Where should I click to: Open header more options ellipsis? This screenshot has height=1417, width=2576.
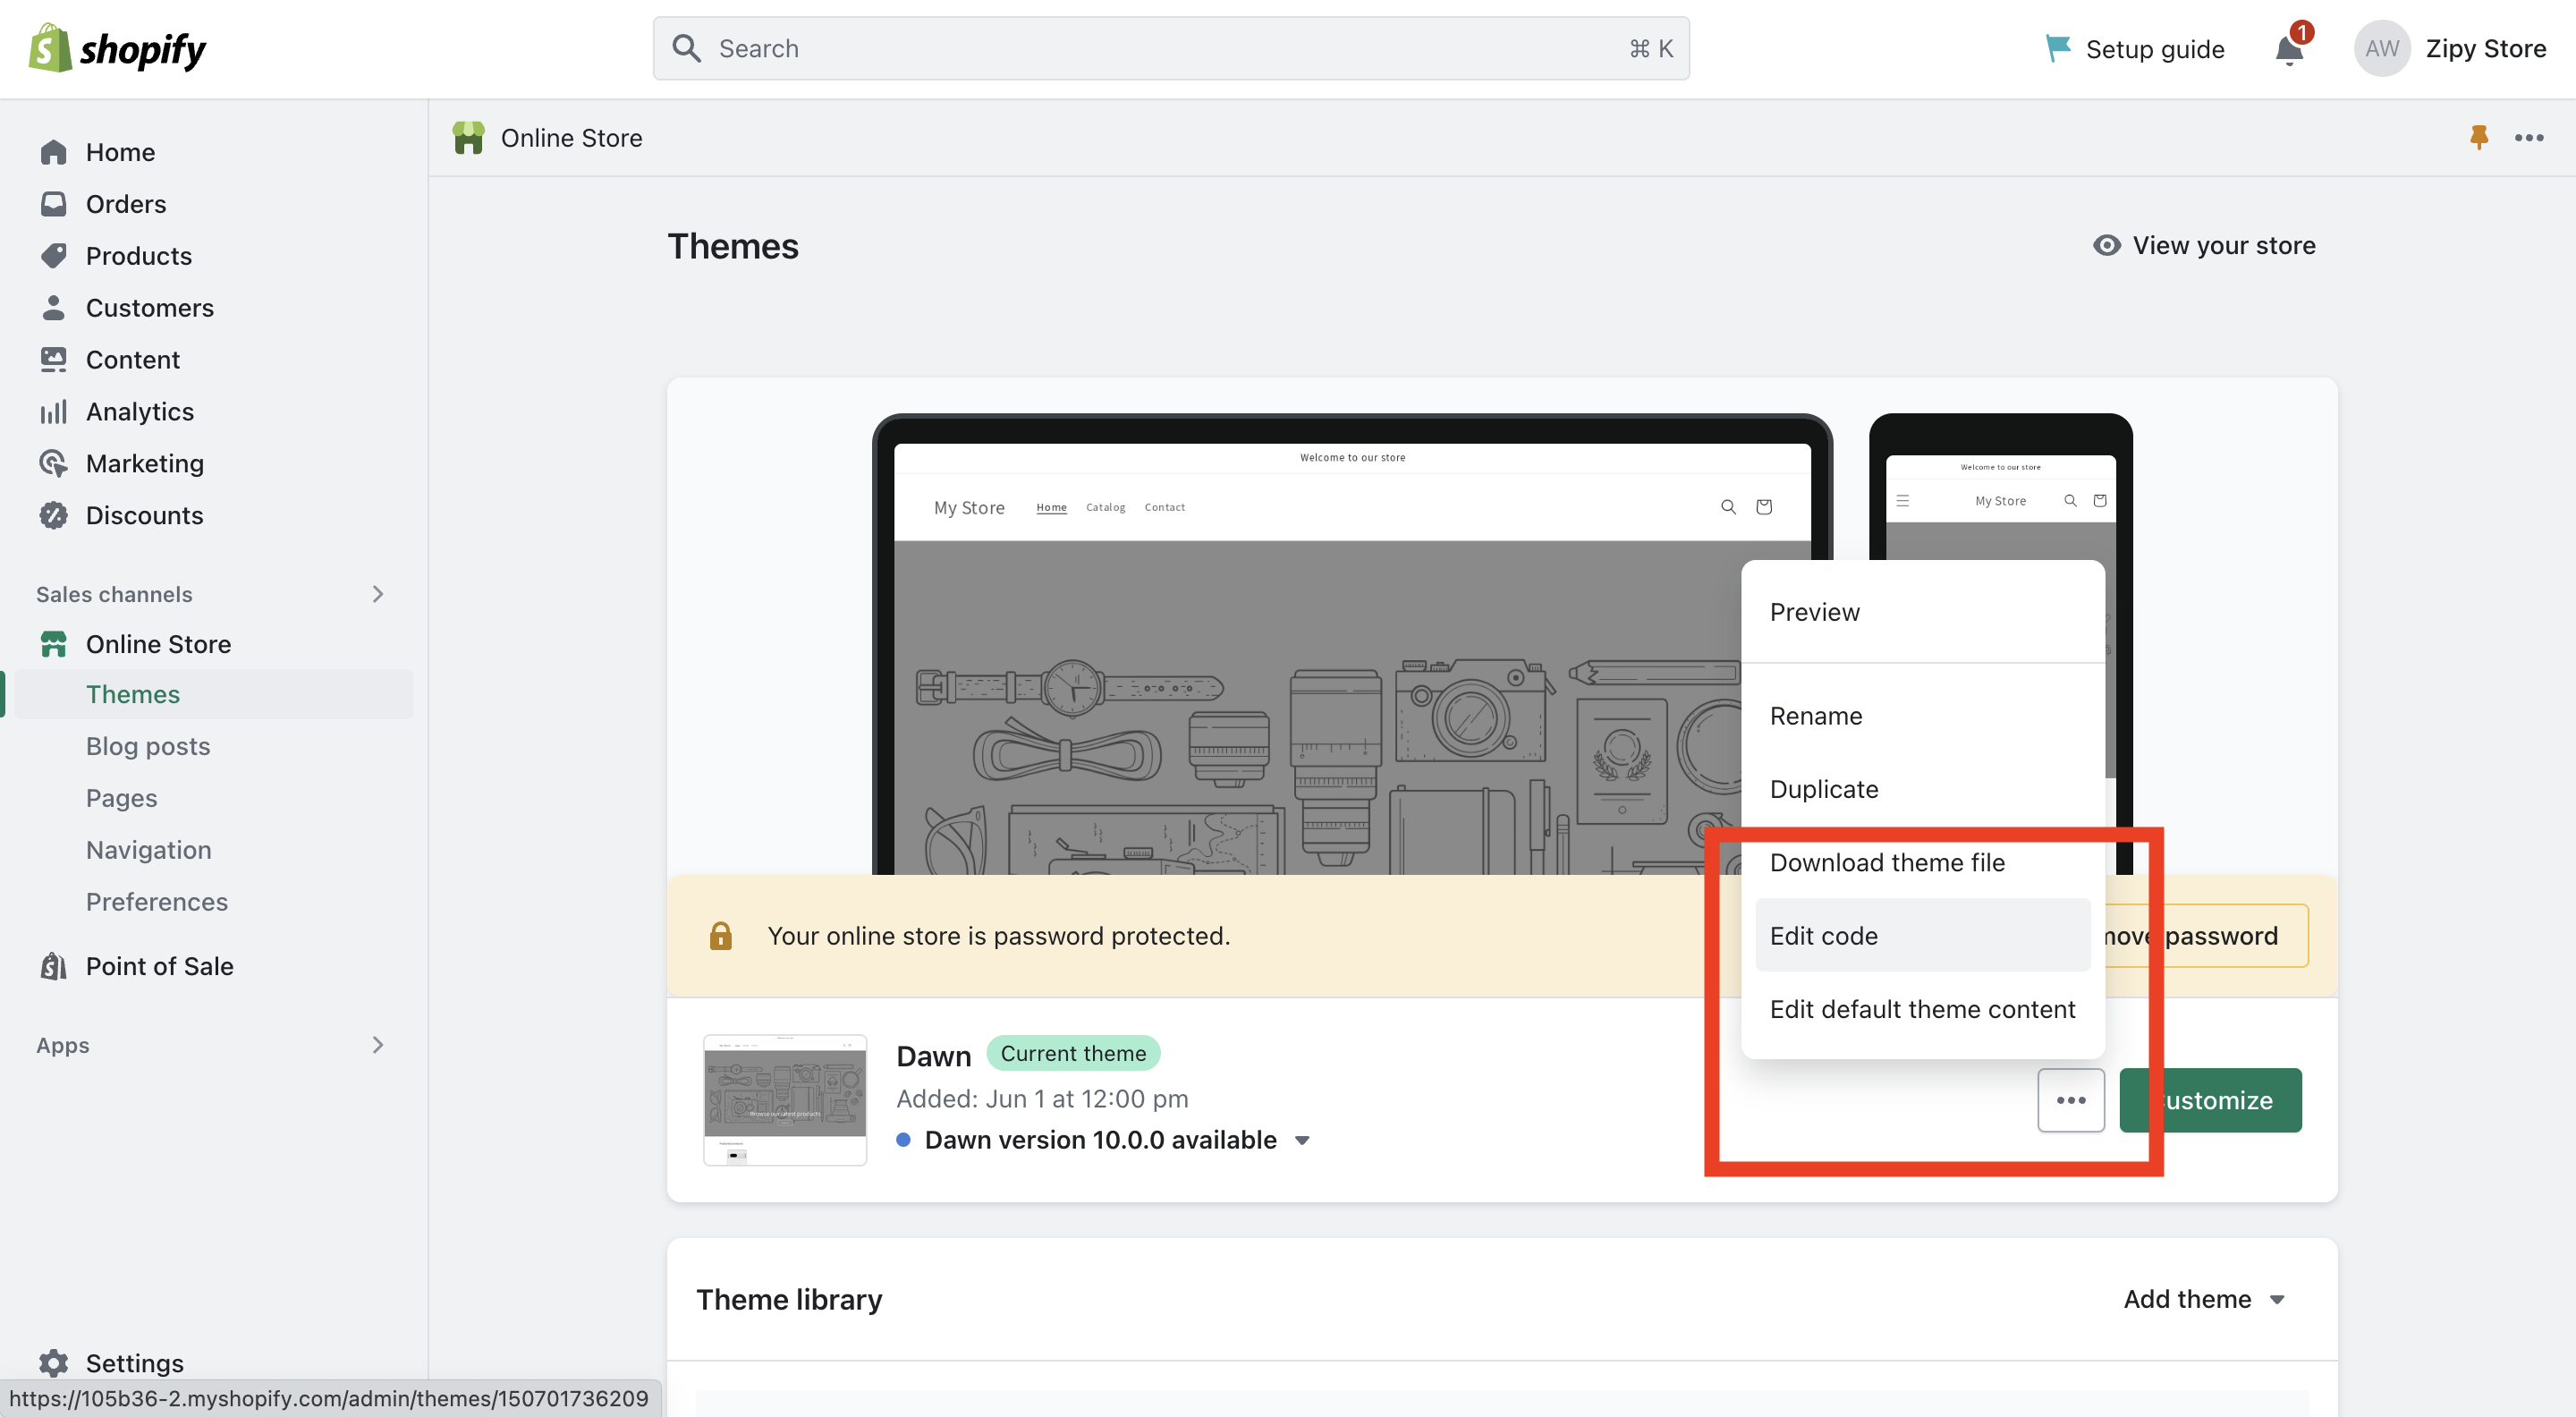tap(2529, 138)
